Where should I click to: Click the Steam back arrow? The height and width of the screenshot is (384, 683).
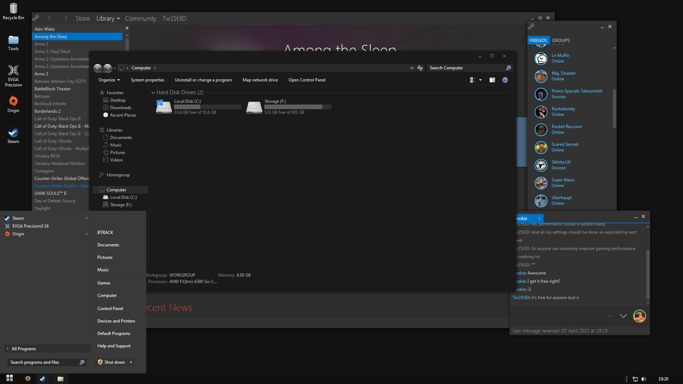[x=49, y=18]
